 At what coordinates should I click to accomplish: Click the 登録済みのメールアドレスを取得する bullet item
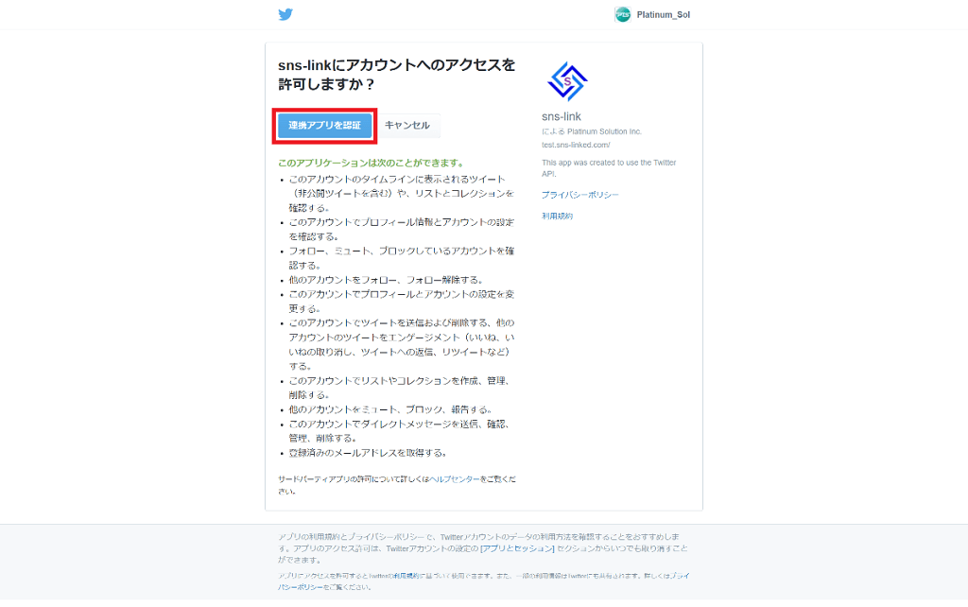tap(368, 453)
